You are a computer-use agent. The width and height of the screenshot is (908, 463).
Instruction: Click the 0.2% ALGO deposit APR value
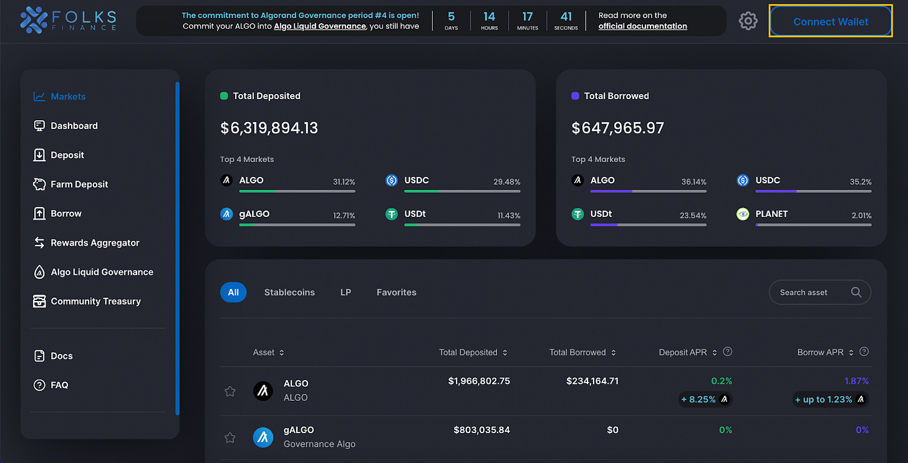point(722,381)
